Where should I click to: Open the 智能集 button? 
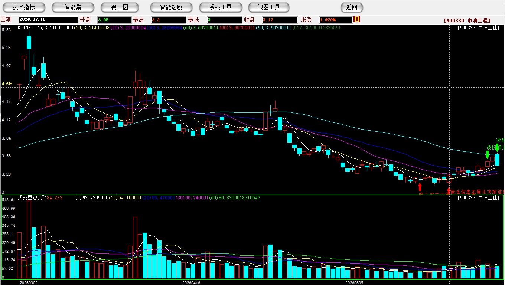click(x=73, y=7)
